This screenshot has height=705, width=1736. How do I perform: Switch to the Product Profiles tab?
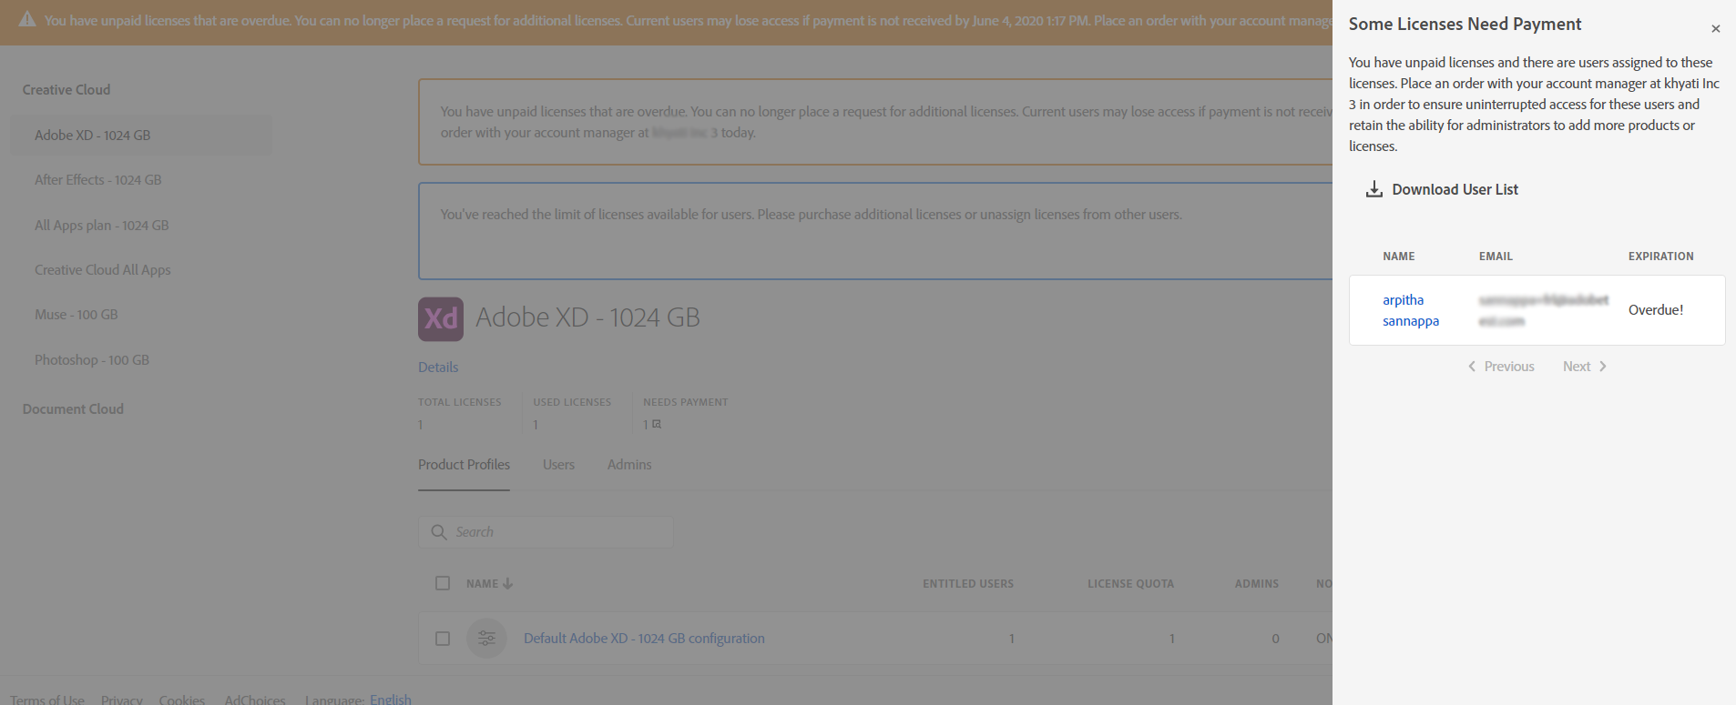[464, 465]
